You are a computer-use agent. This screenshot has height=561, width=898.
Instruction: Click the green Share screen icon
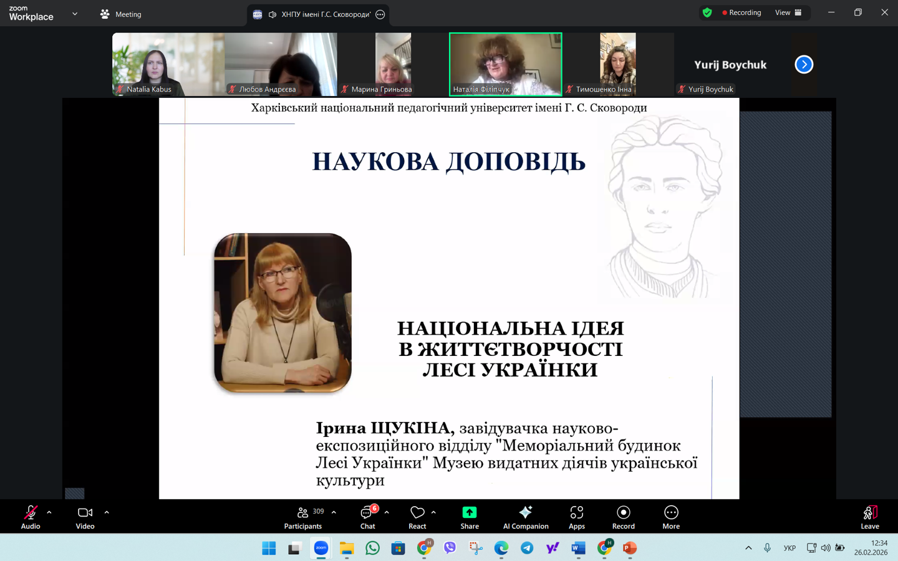pos(469,512)
